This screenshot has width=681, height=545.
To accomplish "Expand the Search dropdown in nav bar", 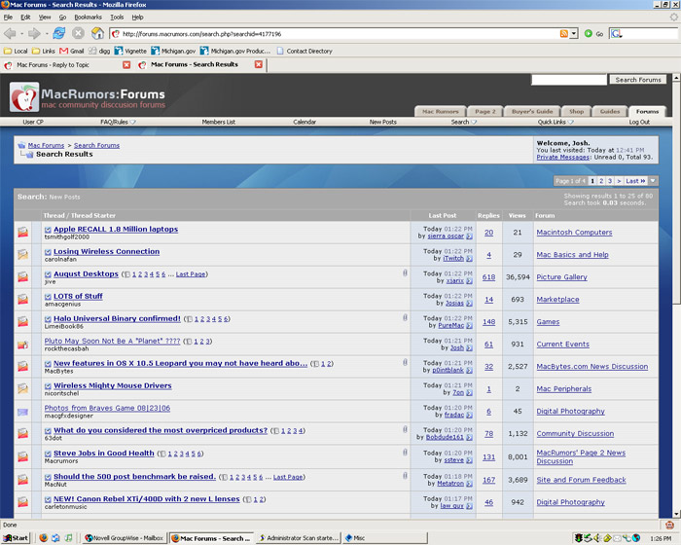I will (x=474, y=122).
